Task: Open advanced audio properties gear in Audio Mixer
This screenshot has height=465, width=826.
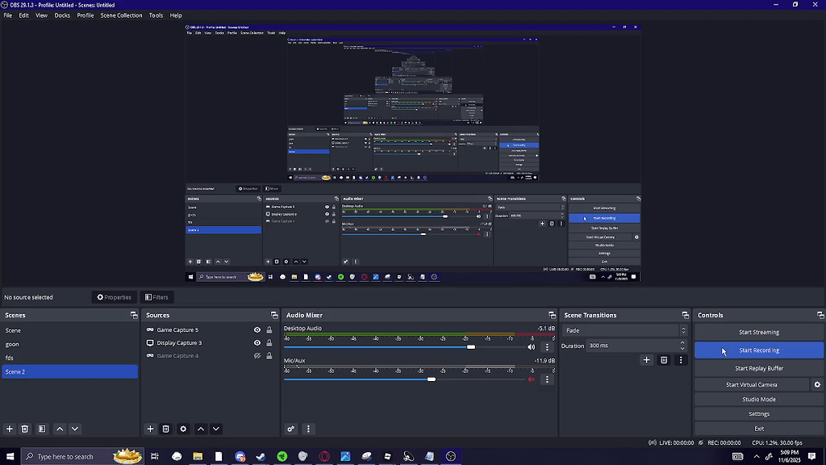Action: (290, 429)
